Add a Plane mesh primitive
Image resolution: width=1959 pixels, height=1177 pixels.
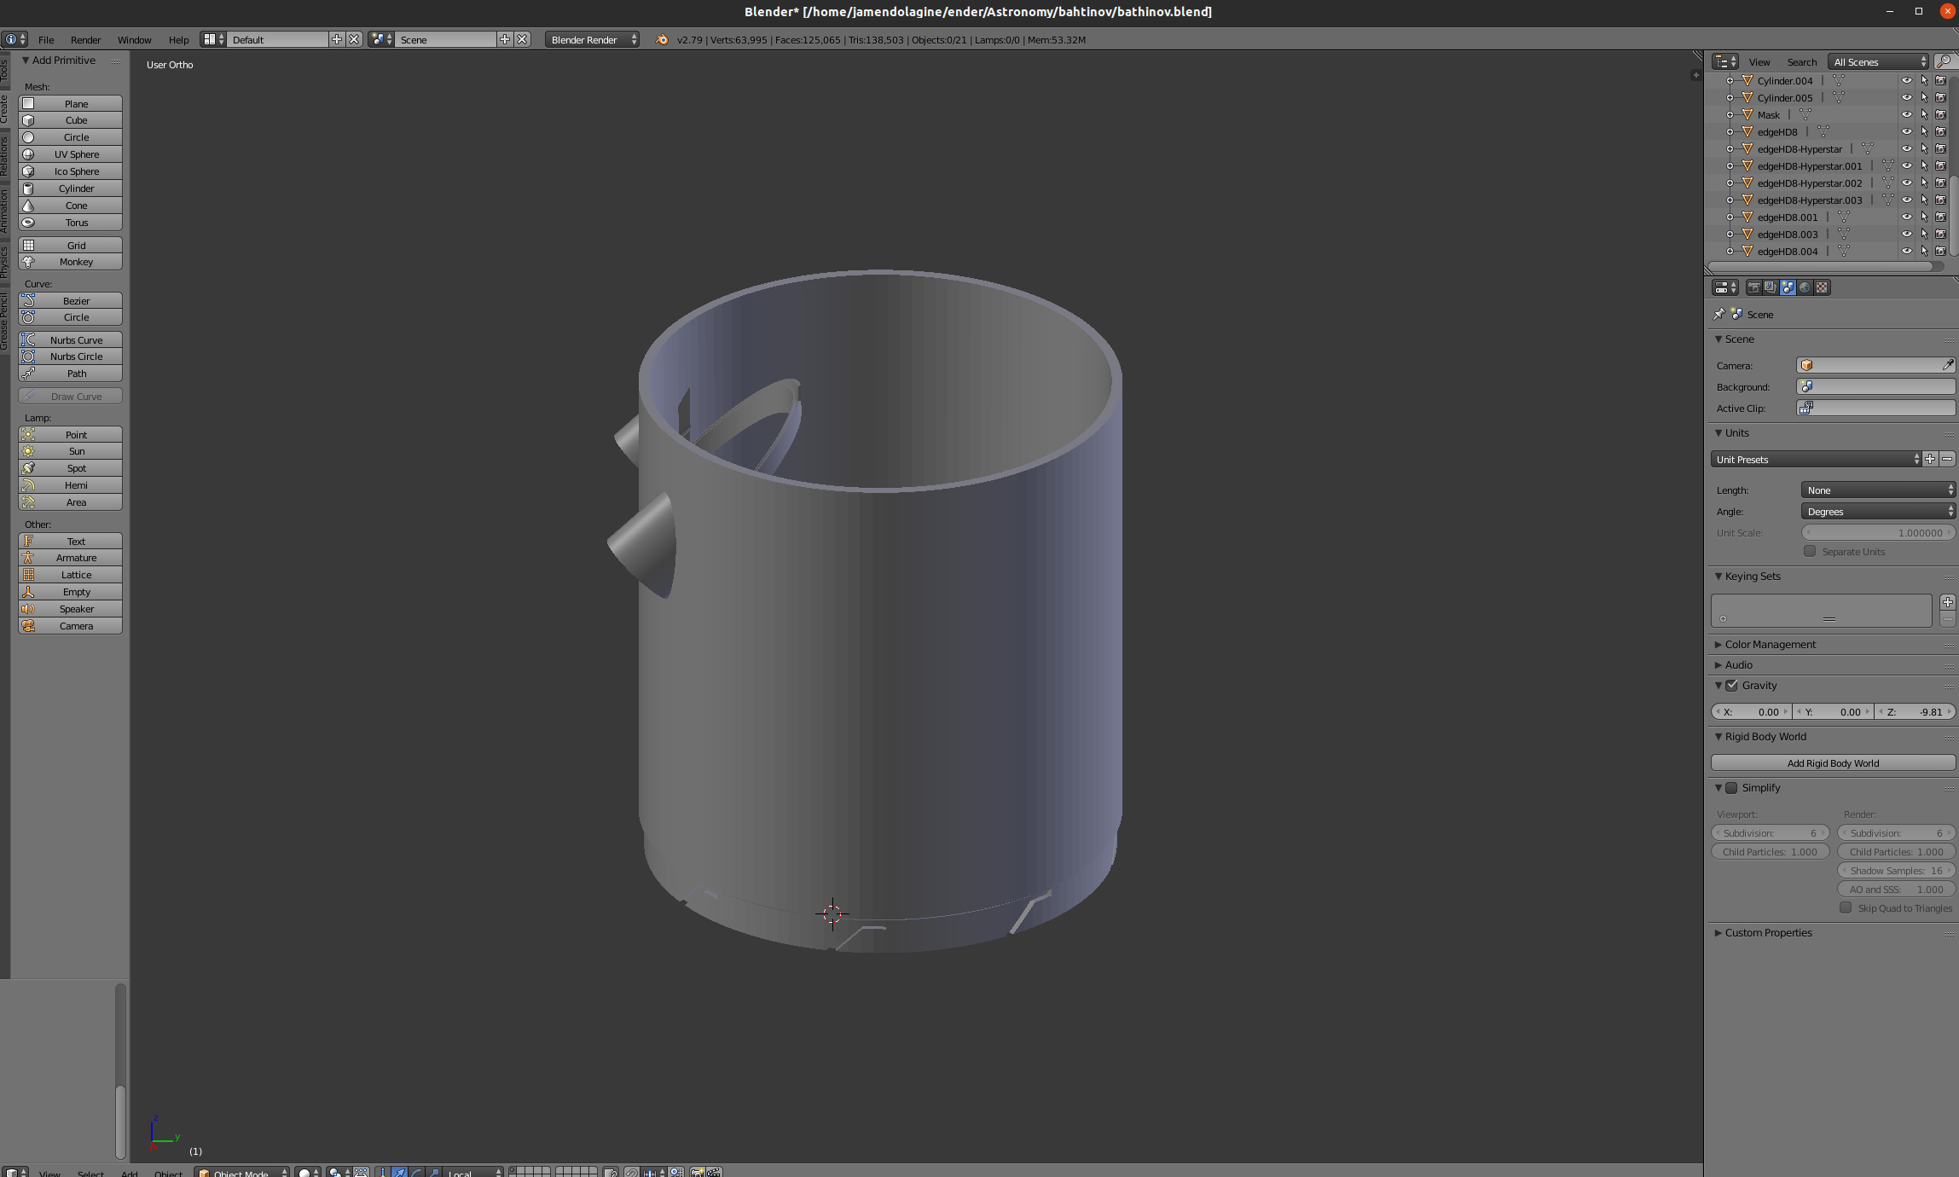[x=70, y=103]
